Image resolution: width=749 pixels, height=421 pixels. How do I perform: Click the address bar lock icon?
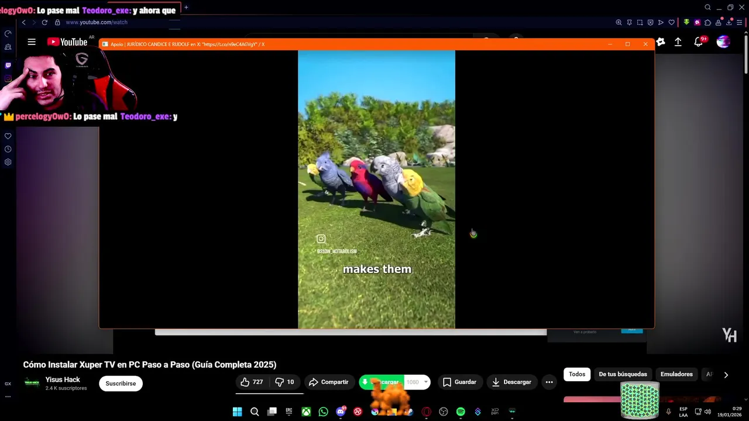click(57, 22)
